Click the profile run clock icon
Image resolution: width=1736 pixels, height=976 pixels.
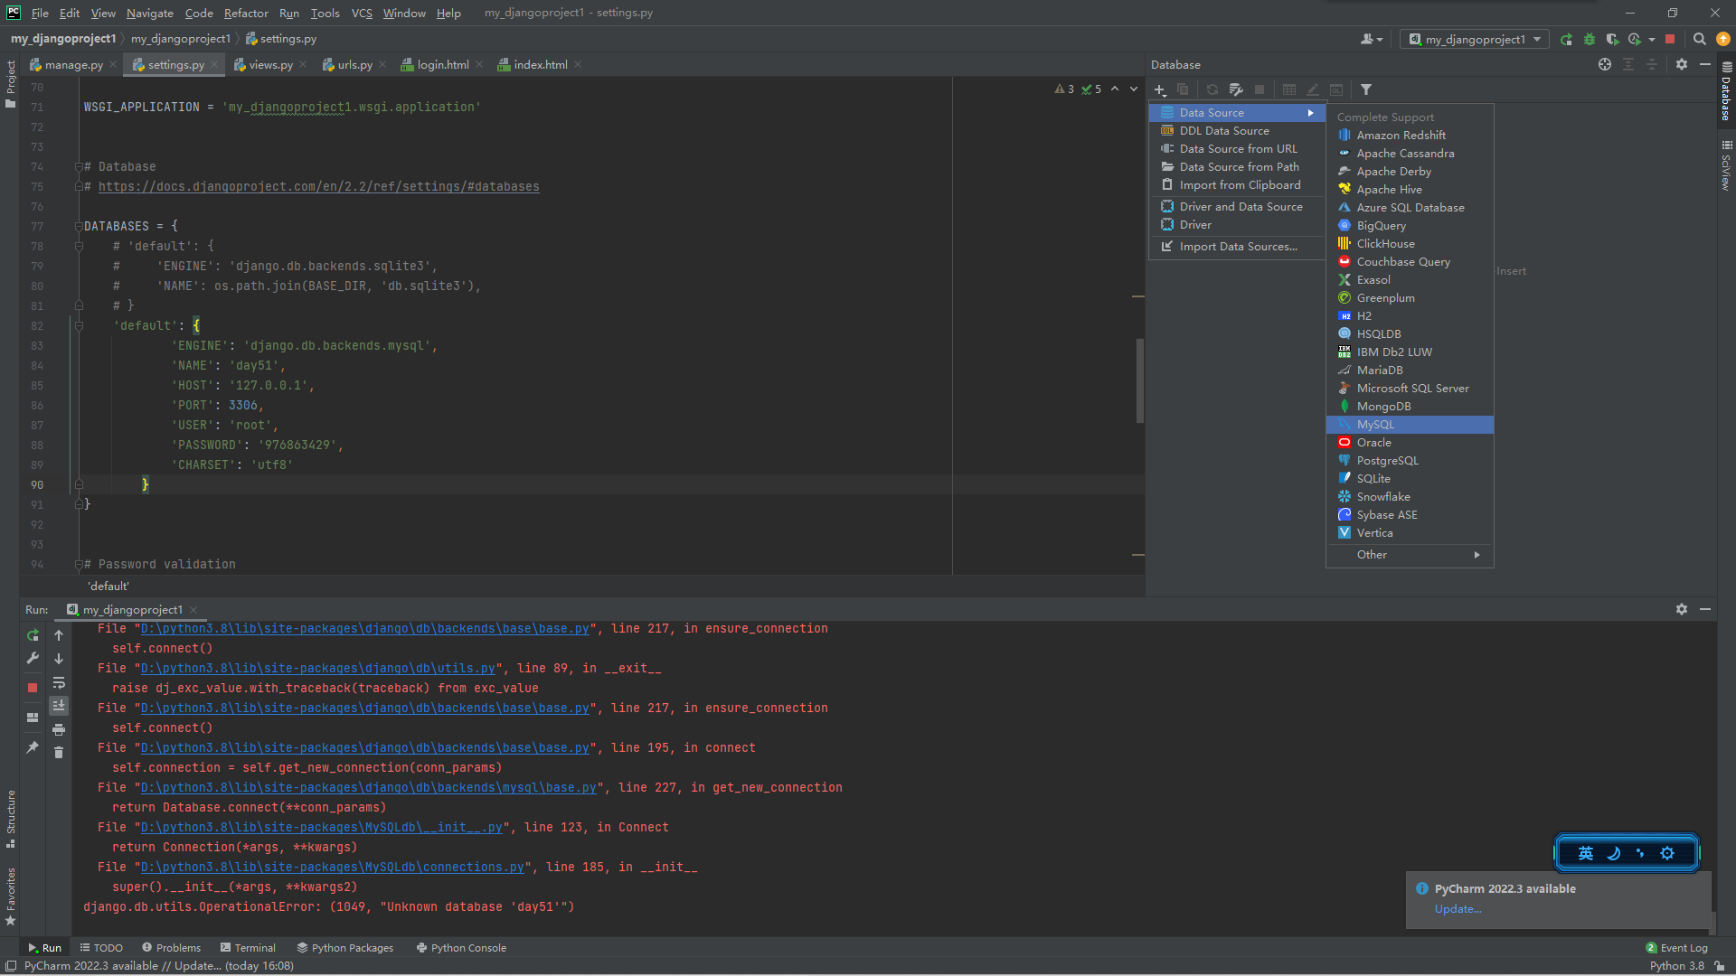pos(1635,39)
